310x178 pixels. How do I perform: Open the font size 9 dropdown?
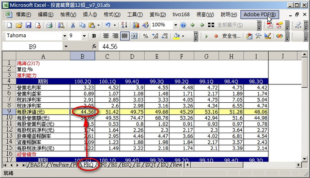point(84,36)
